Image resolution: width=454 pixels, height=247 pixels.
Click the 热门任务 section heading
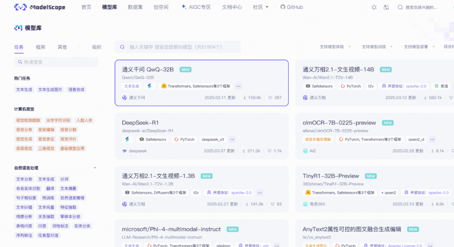[x=22, y=78]
